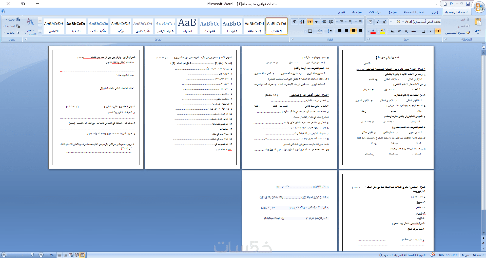486x258 pixels.
Task: Click the word count status (الكلمات: 607)
Action: 448,255
